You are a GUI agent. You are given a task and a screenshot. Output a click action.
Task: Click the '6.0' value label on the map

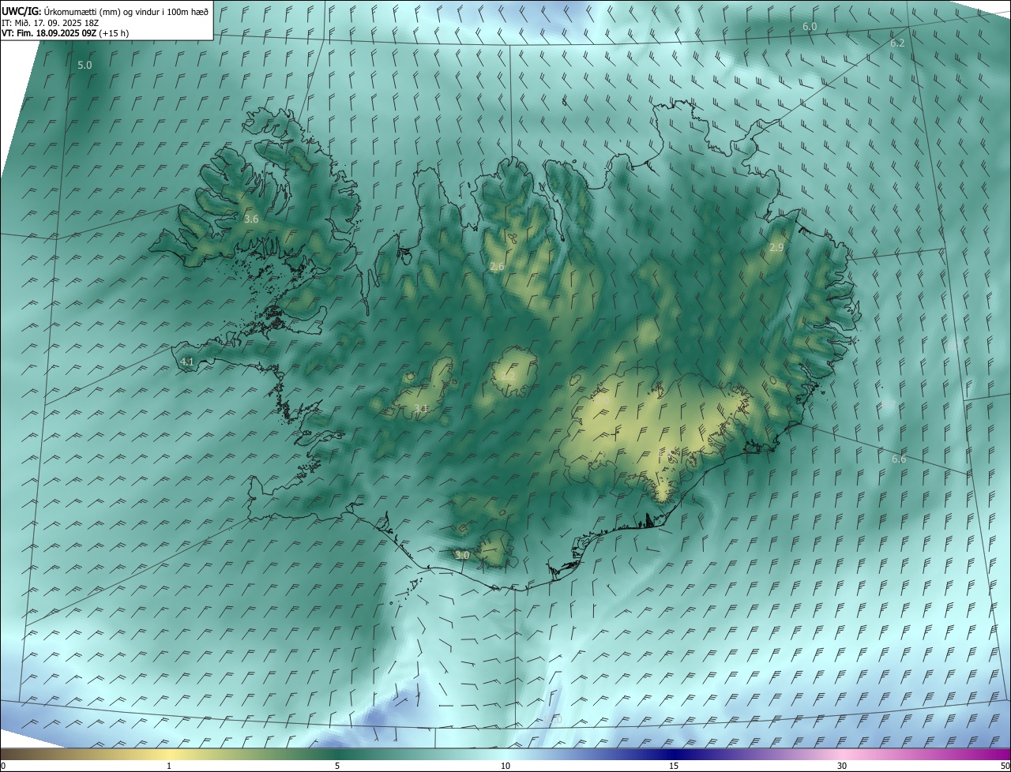810,27
